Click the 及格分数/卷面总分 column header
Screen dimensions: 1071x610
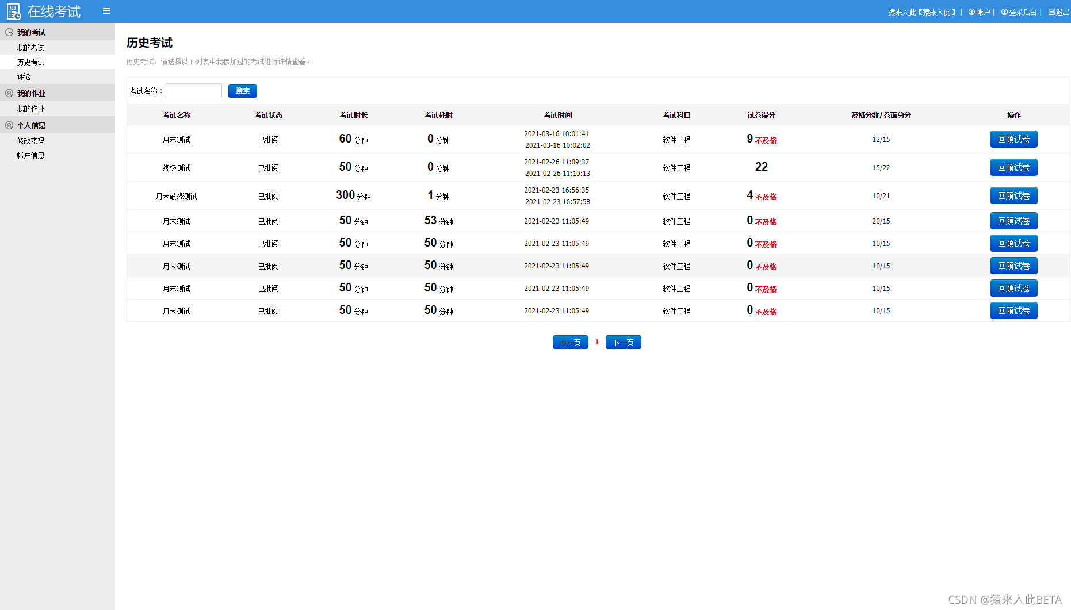point(881,115)
